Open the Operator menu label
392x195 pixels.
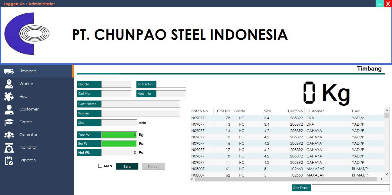(28, 135)
